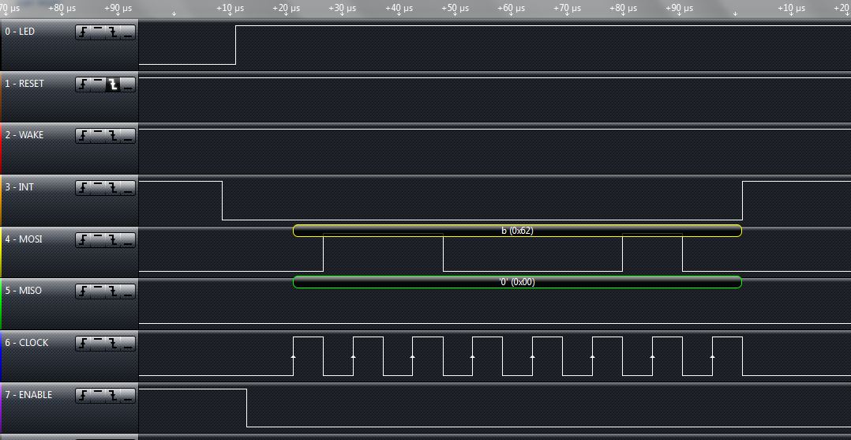Click the '+60 µs' time ruler marker
This screenshot has height=440, width=851.
pyautogui.click(x=512, y=9)
